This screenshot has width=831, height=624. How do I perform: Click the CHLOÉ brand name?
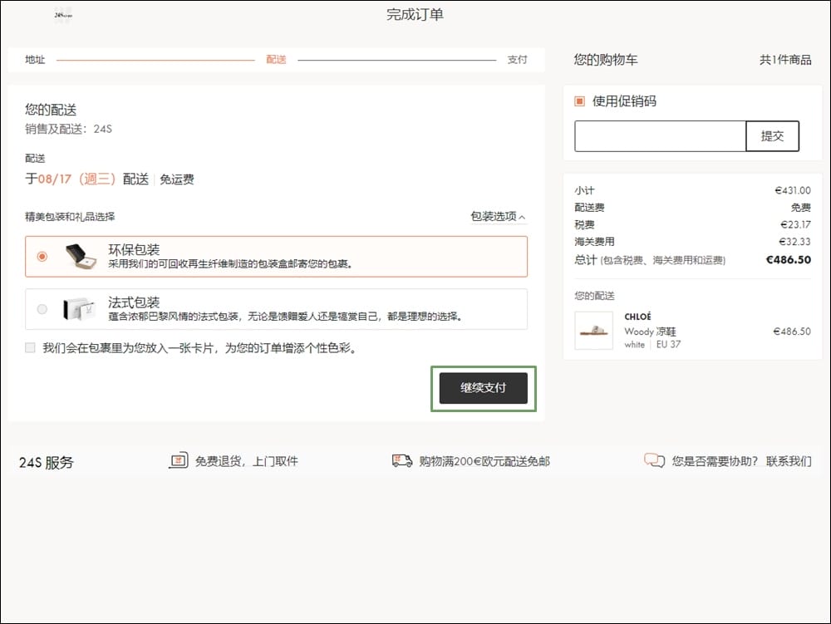(637, 317)
